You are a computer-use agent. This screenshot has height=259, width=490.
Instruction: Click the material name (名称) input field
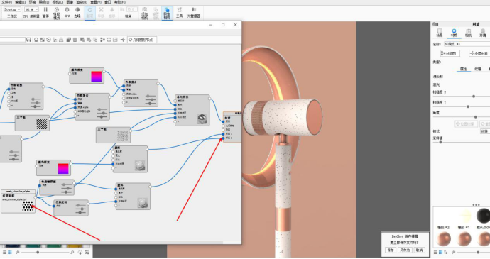[467, 44]
